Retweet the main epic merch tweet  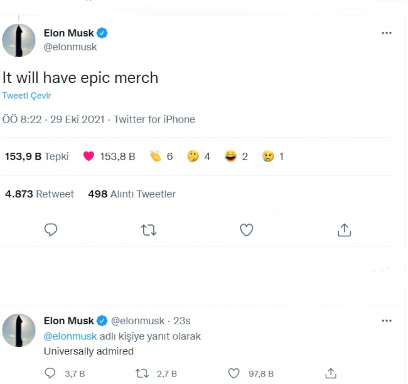[x=149, y=230]
